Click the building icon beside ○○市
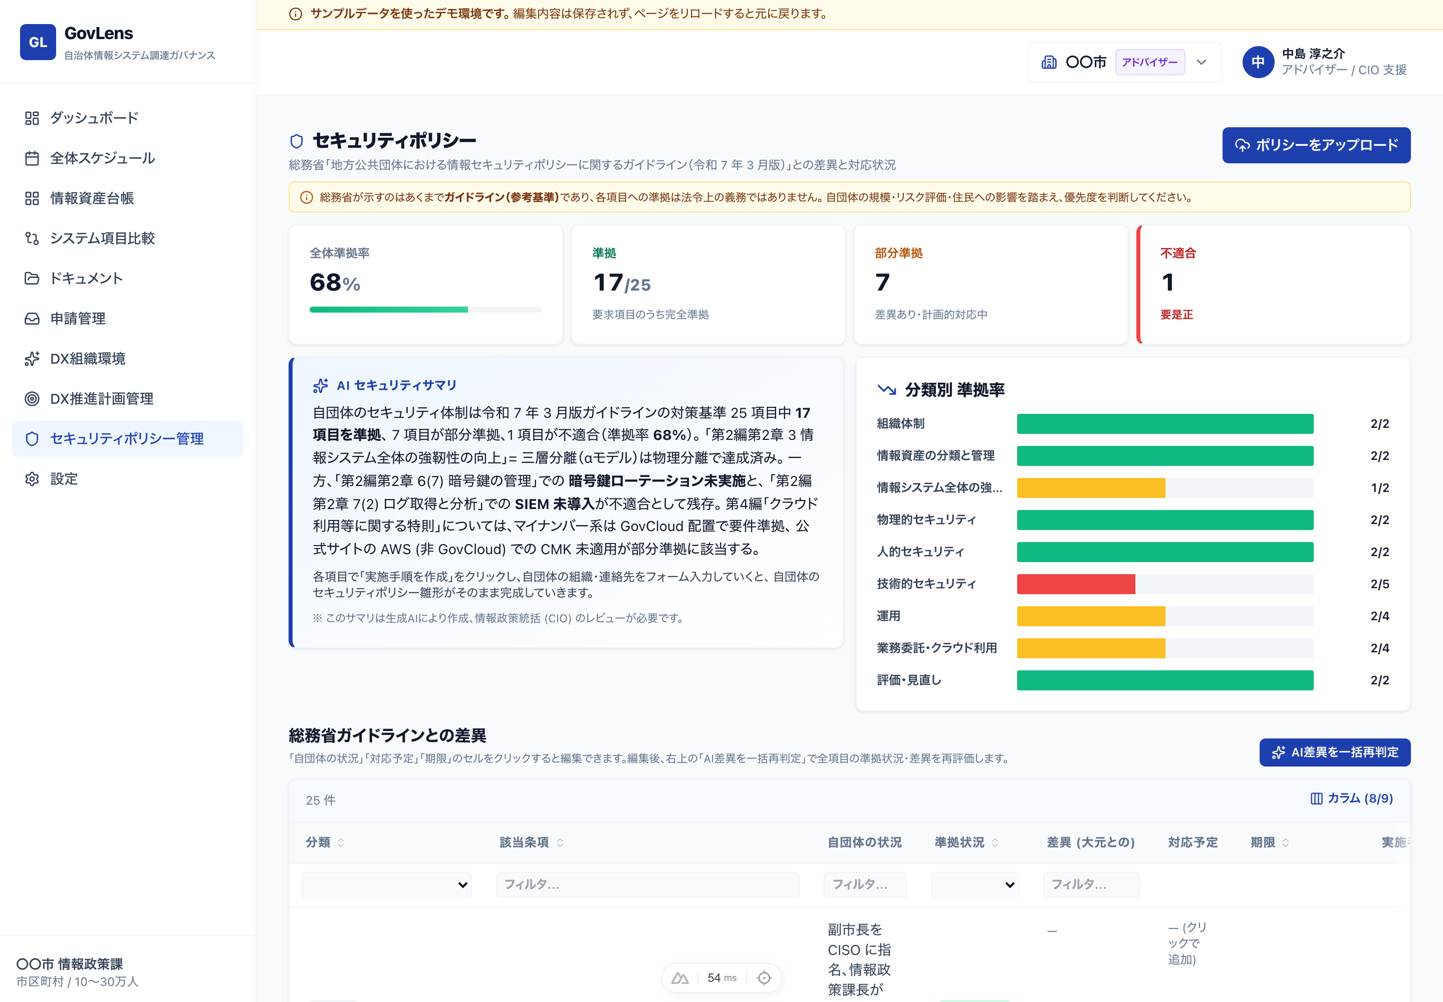This screenshot has width=1443, height=1002. (1049, 62)
